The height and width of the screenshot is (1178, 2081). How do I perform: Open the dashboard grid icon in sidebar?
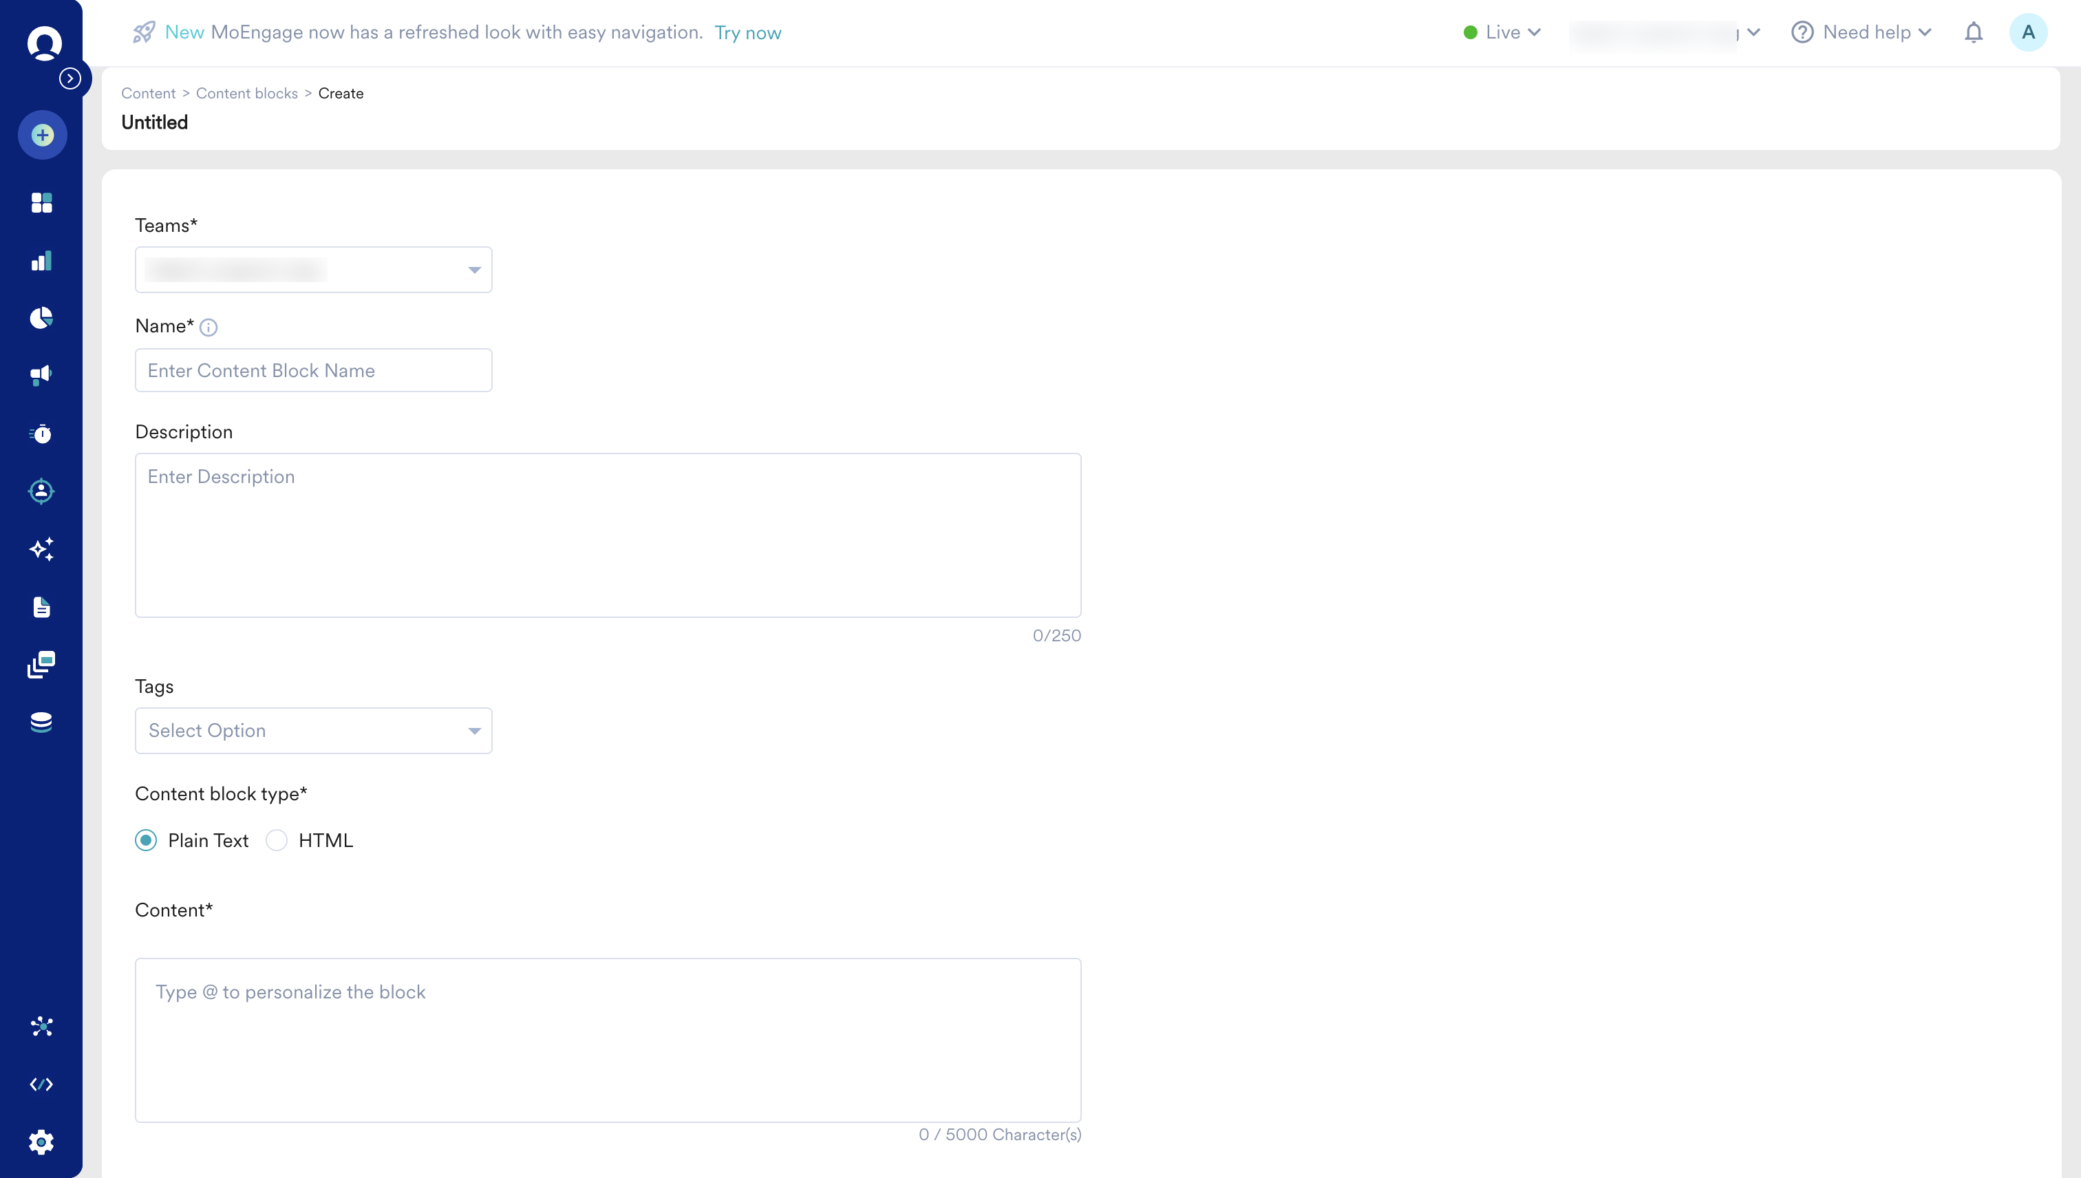click(41, 202)
